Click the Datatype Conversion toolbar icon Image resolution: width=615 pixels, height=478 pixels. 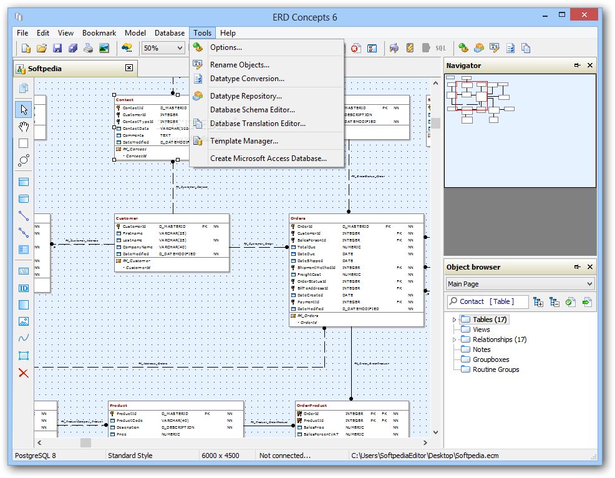(x=510, y=48)
